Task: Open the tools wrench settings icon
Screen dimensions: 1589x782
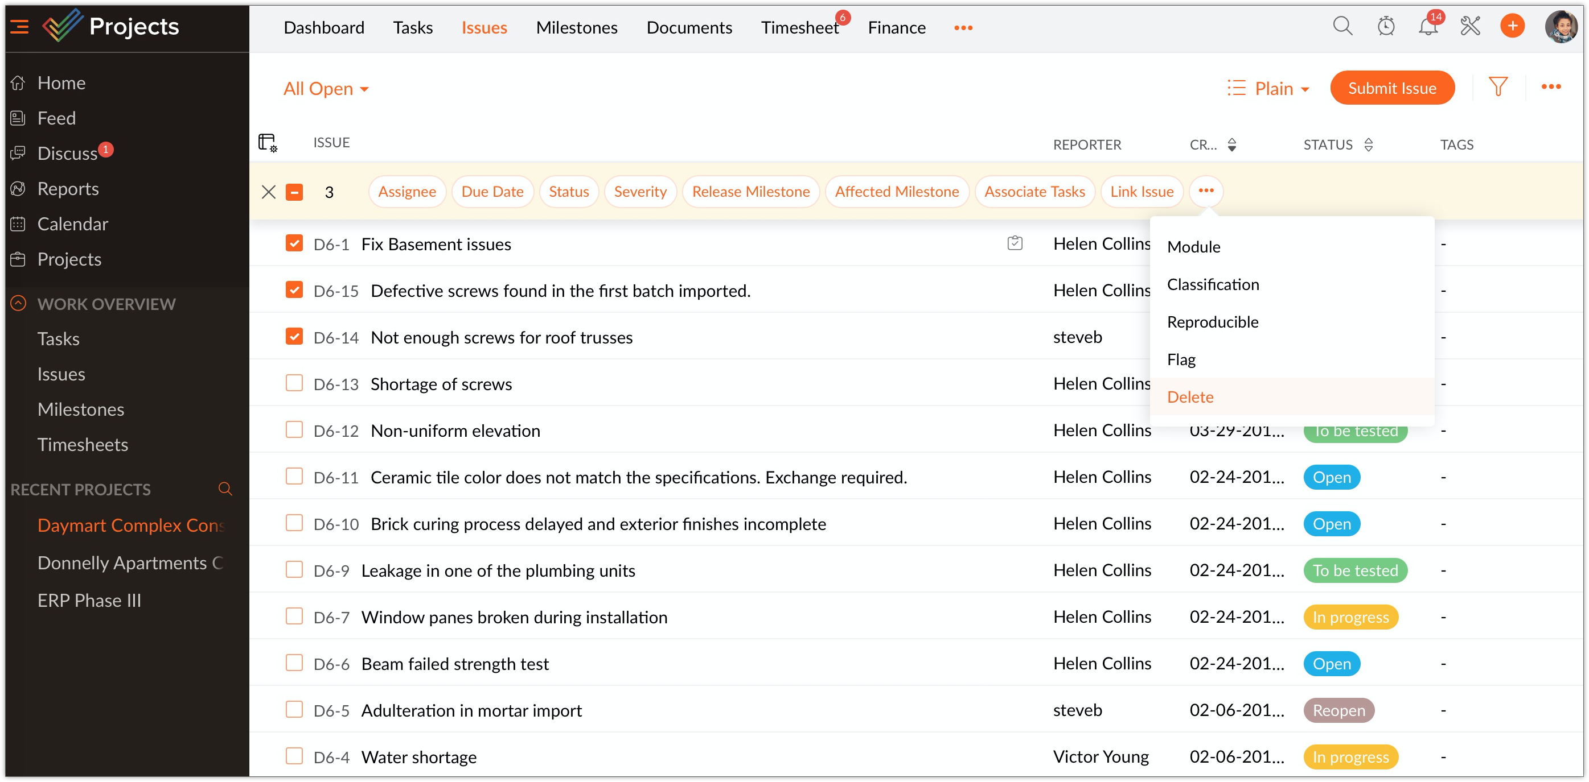Action: pos(1470,27)
